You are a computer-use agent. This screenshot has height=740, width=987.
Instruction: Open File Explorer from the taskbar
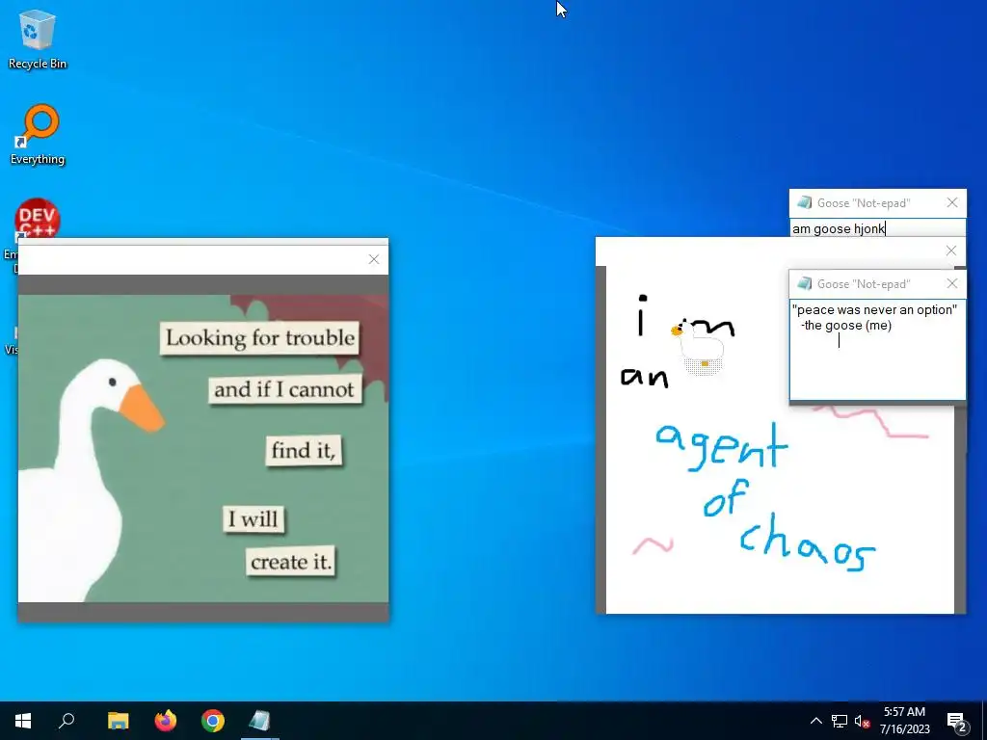click(x=119, y=721)
